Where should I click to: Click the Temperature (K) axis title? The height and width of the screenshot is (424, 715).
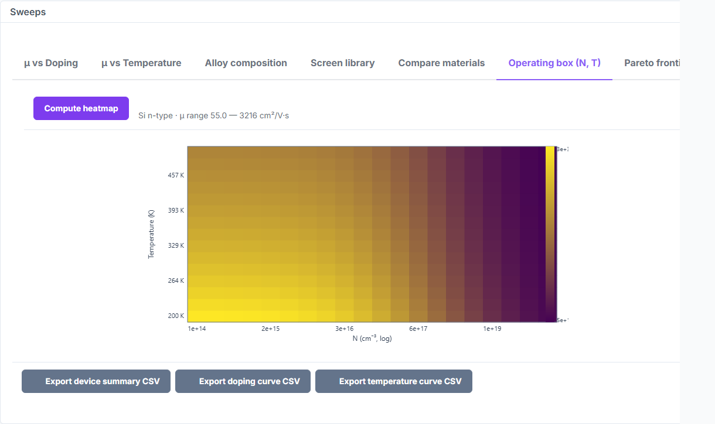point(151,234)
